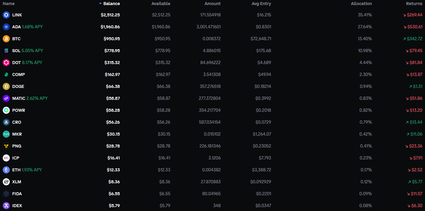Screen dimensions: 425x211
Task: Click the LINK coin icon
Action: 6,15
